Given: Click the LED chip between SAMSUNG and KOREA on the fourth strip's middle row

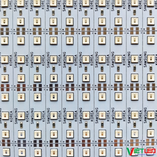Looking at the screenshot, I should [x=54, y=60].
